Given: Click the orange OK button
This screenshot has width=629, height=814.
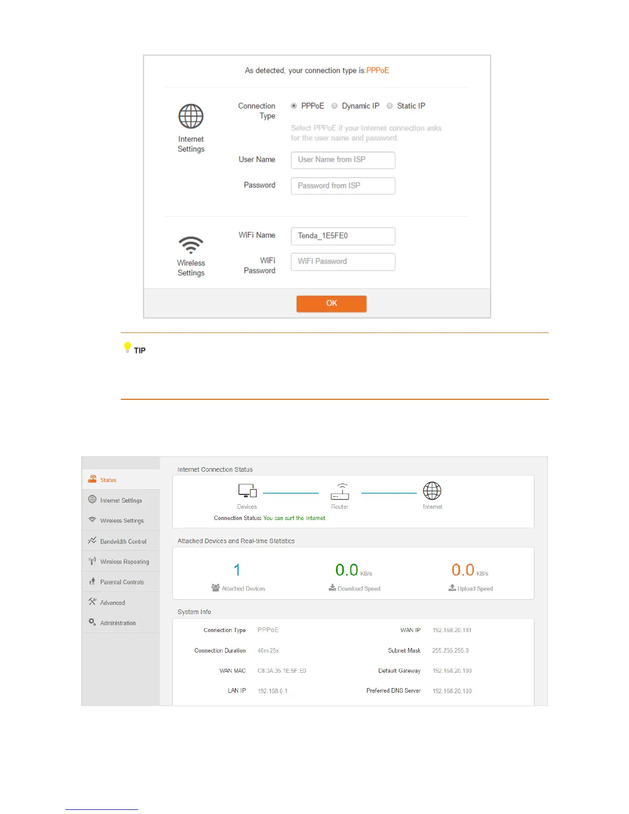Looking at the screenshot, I should pyautogui.click(x=331, y=303).
